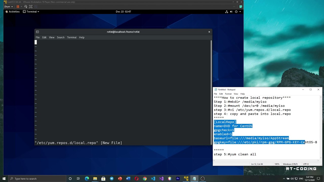Open Adobe Premiere Pro from taskbar

(x=178, y=179)
